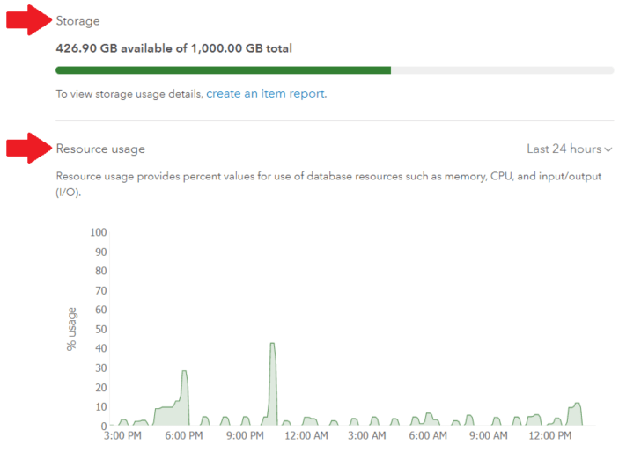Click the grey unfilled part of storage bar
The image size is (619, 452).
502,70
